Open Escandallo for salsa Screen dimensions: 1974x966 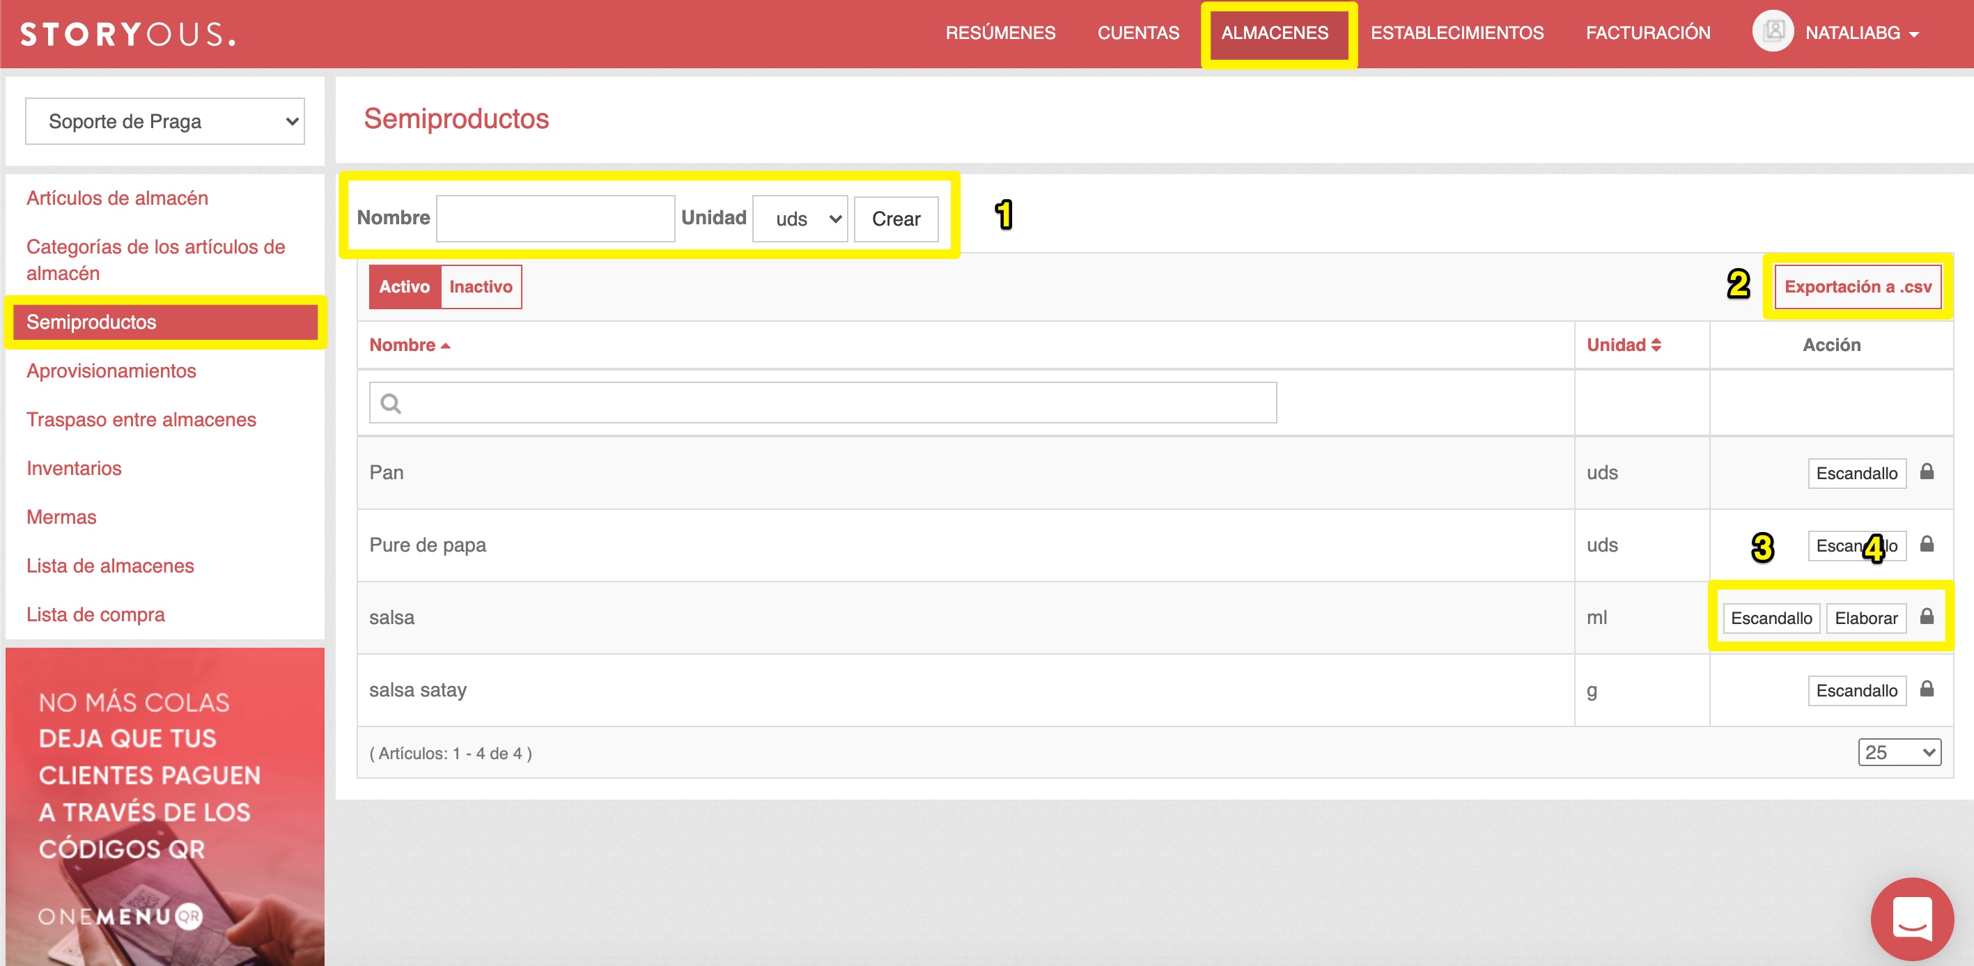coord(1771,618)
